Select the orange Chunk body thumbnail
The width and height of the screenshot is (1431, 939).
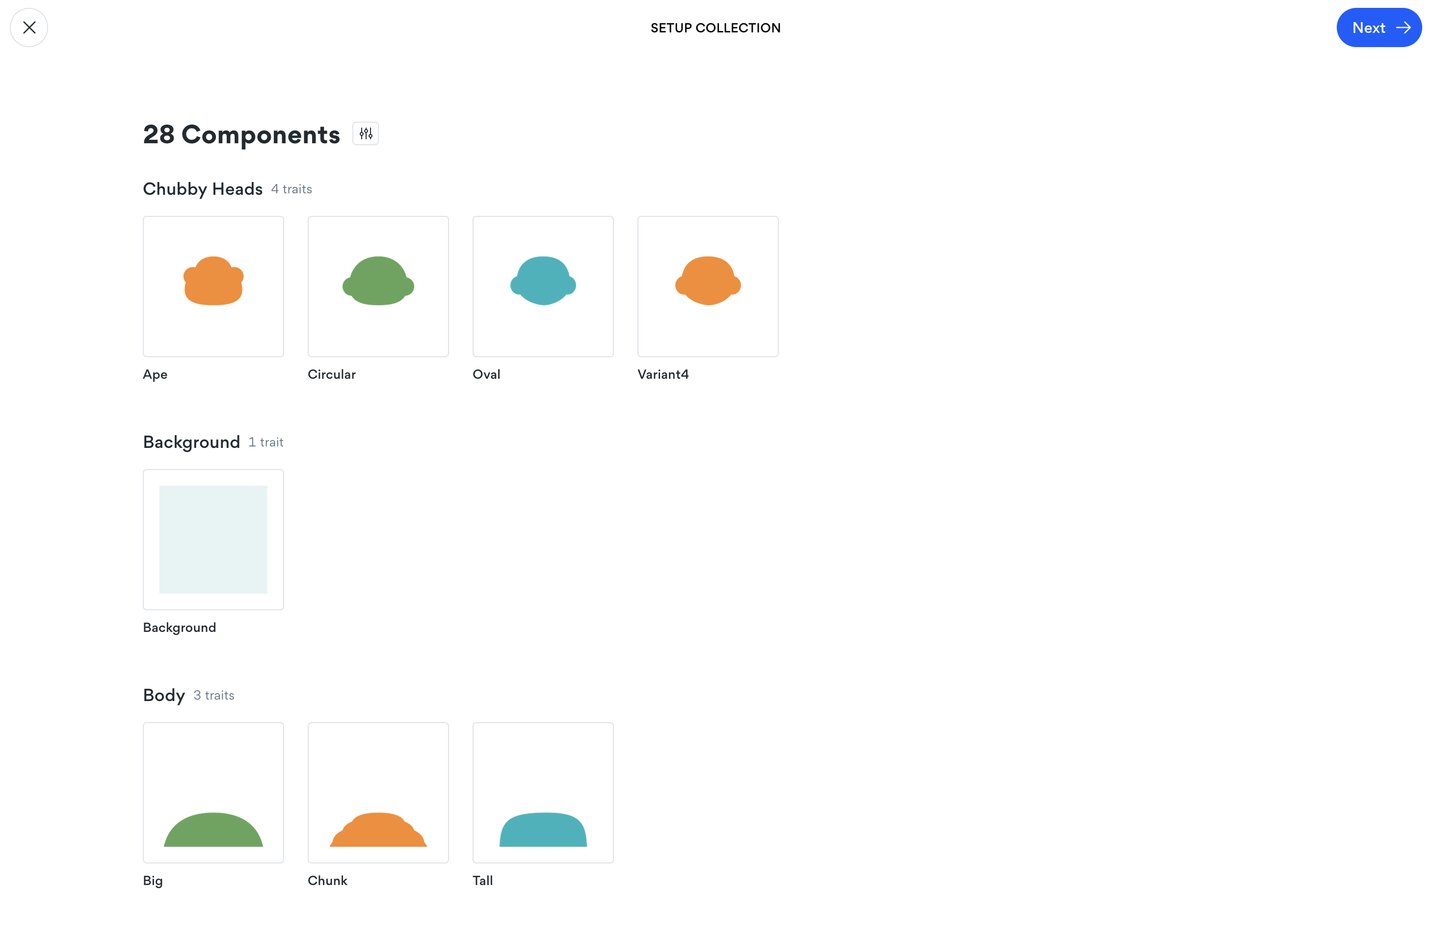point(377,792)
